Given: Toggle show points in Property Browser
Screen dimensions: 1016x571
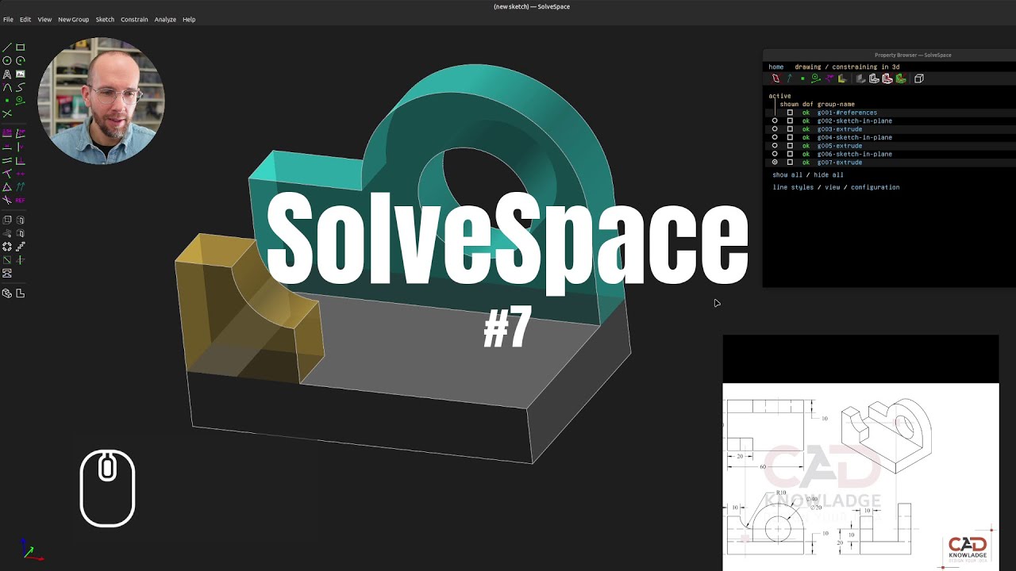Looking at the screenshot, I should point(802,79).
